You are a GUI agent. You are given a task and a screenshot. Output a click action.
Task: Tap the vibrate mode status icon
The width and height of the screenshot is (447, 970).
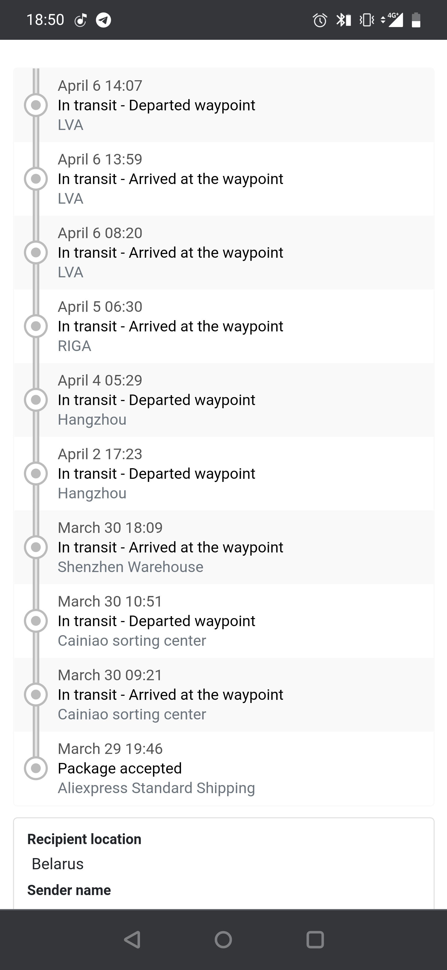(x=367, y=20)
